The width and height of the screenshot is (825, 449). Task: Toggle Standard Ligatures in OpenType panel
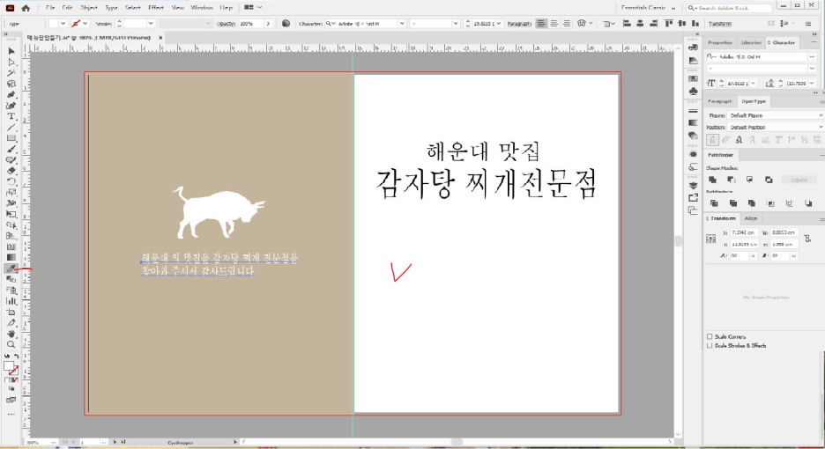click(712, 140)
